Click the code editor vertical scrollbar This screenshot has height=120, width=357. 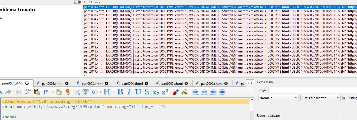(x=252, y=109)
